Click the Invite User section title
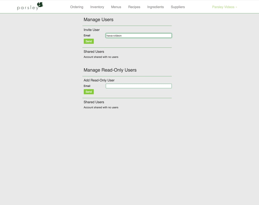259x205 pixels. 91,30
